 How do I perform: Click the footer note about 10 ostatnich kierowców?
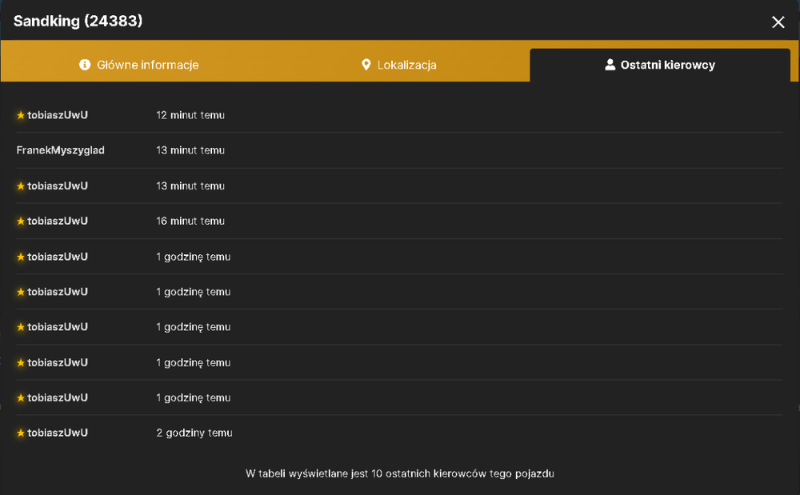tap(400, 473)
